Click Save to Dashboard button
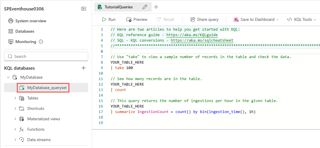The width and height of the screenshot is (320, 148). tap(256, 19)
